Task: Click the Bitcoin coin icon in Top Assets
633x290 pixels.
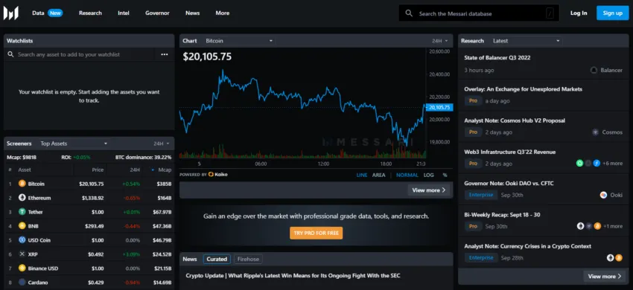Action: tap(22, 184)
